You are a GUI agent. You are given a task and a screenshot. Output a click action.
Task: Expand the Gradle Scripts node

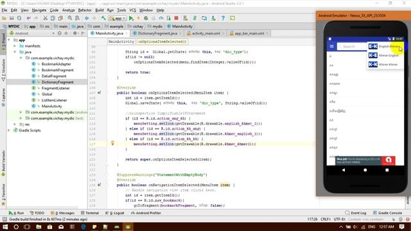[9, 130]
